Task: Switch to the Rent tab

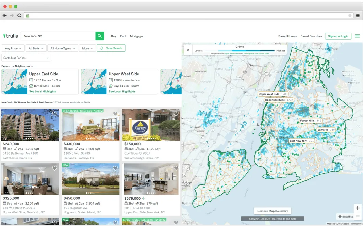Action: point(123,36)
